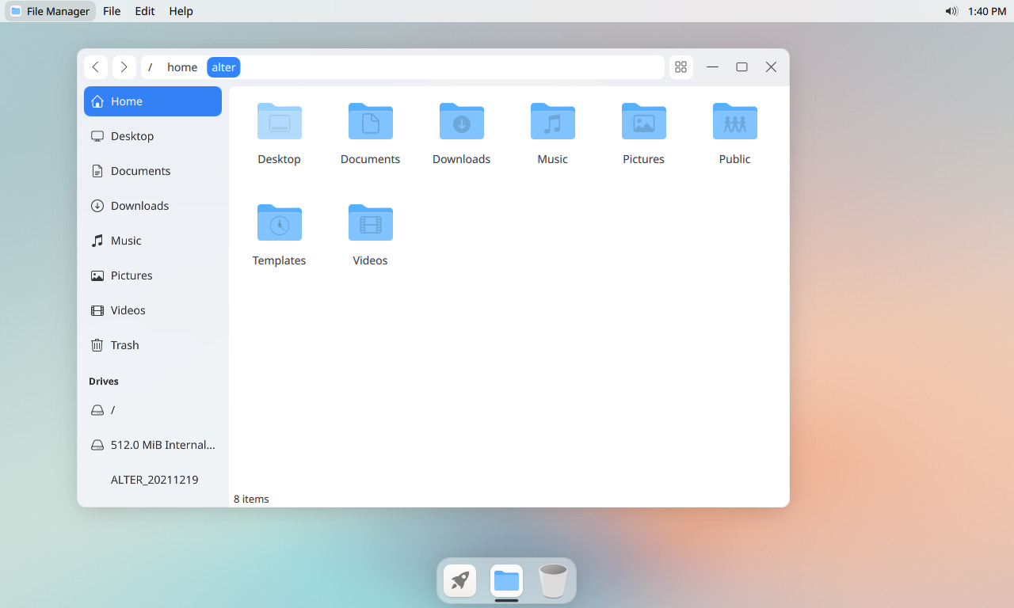Click the "/" root breadcrumb in the path bar
Image resolution: width=1014 pixels, height=608 pixels.
pos(150,67)
